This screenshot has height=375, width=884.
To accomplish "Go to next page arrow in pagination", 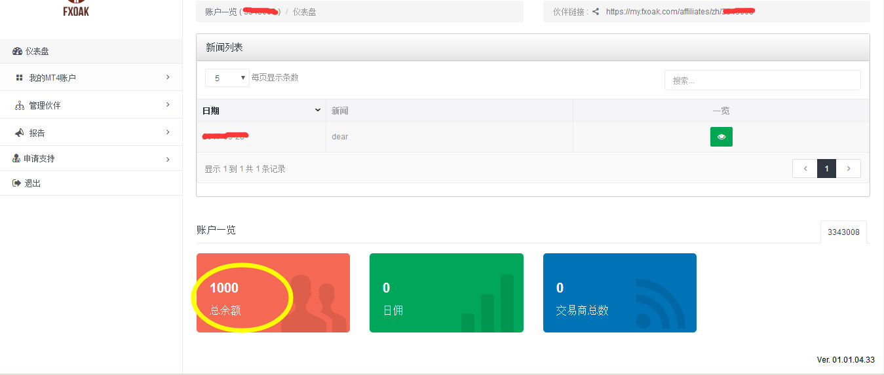I will tap(849, 169).
